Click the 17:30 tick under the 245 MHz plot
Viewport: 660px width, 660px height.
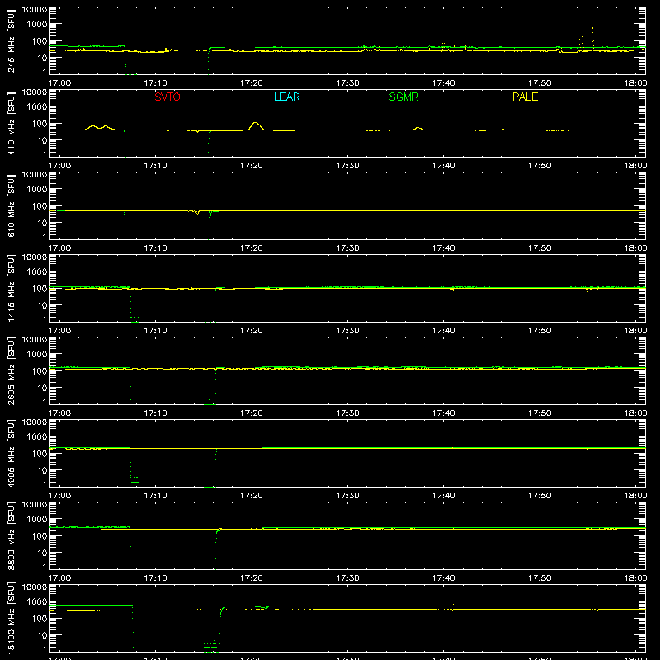point(347,83)
